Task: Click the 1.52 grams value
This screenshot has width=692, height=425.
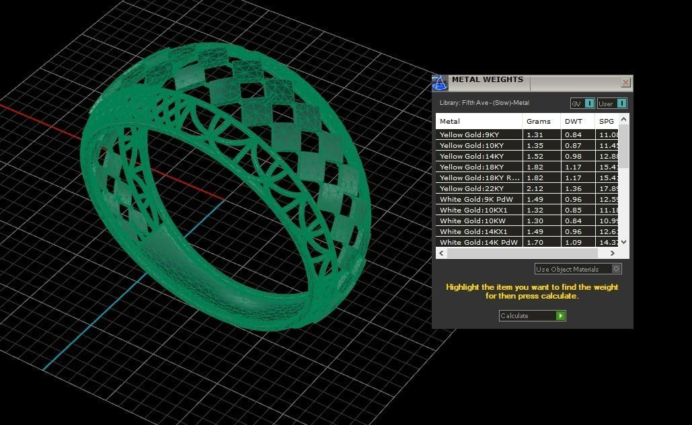Action: (x=535, y=156)
